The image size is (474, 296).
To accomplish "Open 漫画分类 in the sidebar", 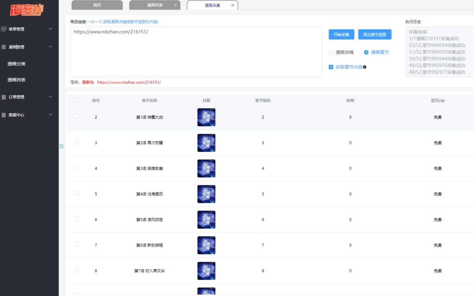I will [17, 64].
